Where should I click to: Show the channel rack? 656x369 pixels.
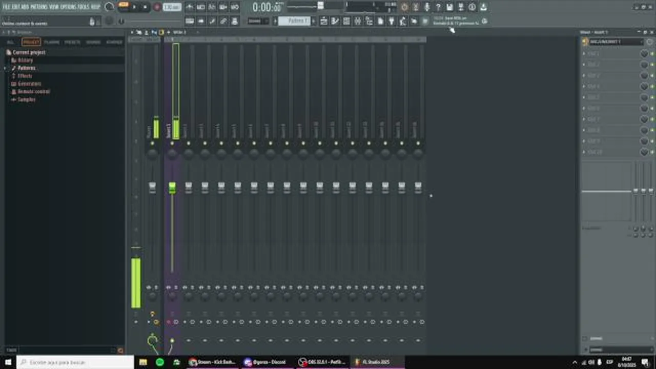tap(346, 21)
